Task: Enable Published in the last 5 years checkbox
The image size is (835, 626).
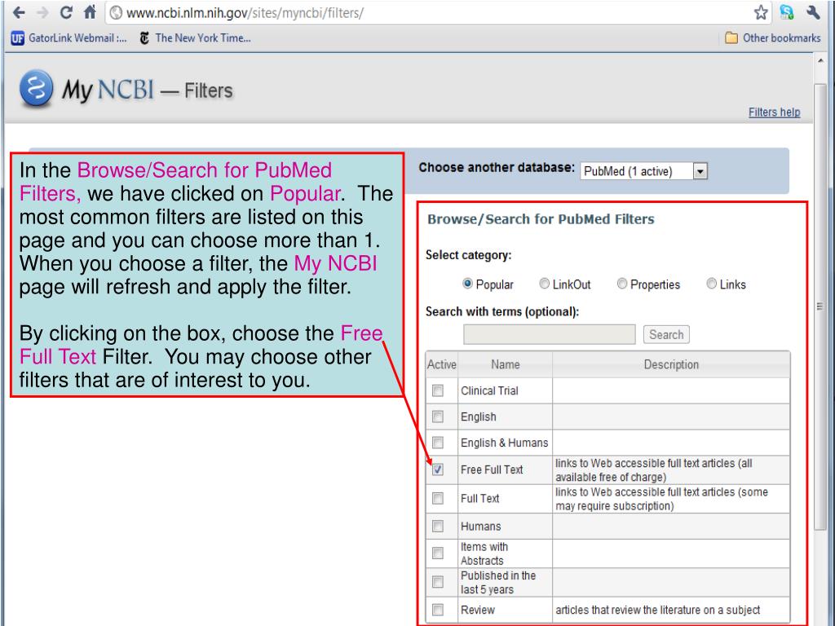Action: pos(438,582)
